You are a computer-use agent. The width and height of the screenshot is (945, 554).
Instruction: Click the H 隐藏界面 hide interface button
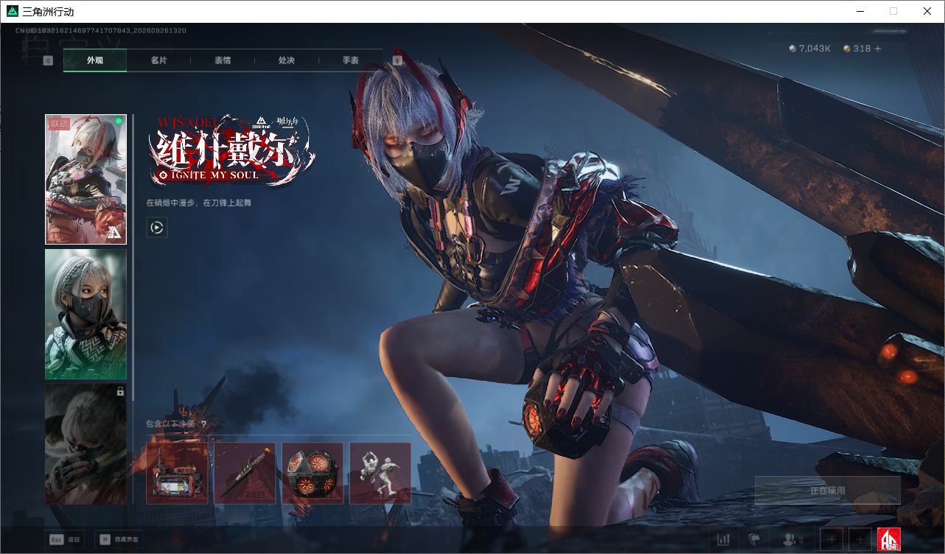click(120, 540)
